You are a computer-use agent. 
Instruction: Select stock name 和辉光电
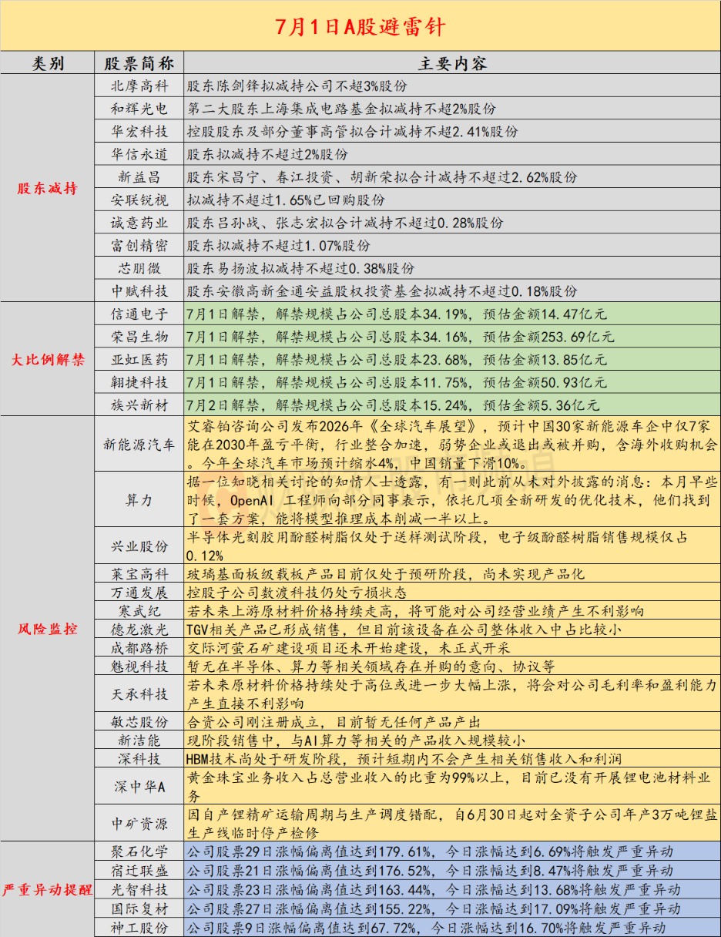click(139, 109)
